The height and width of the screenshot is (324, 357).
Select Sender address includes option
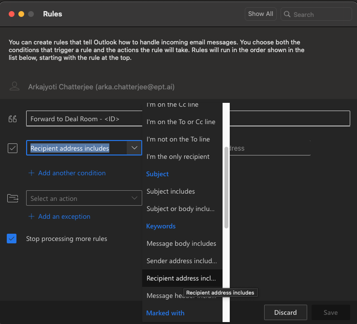(x=181, y=261)
